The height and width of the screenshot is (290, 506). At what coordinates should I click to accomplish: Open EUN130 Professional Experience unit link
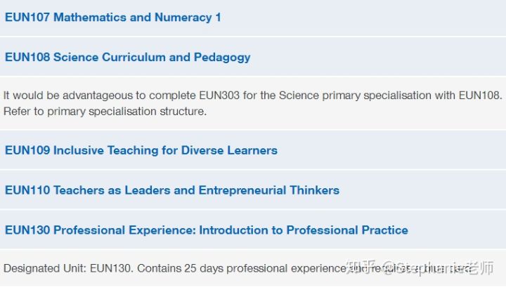tap(207, 230)
